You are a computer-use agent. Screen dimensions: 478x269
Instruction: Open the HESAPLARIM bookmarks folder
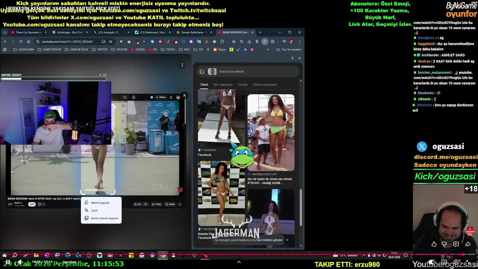coord(24,49)
